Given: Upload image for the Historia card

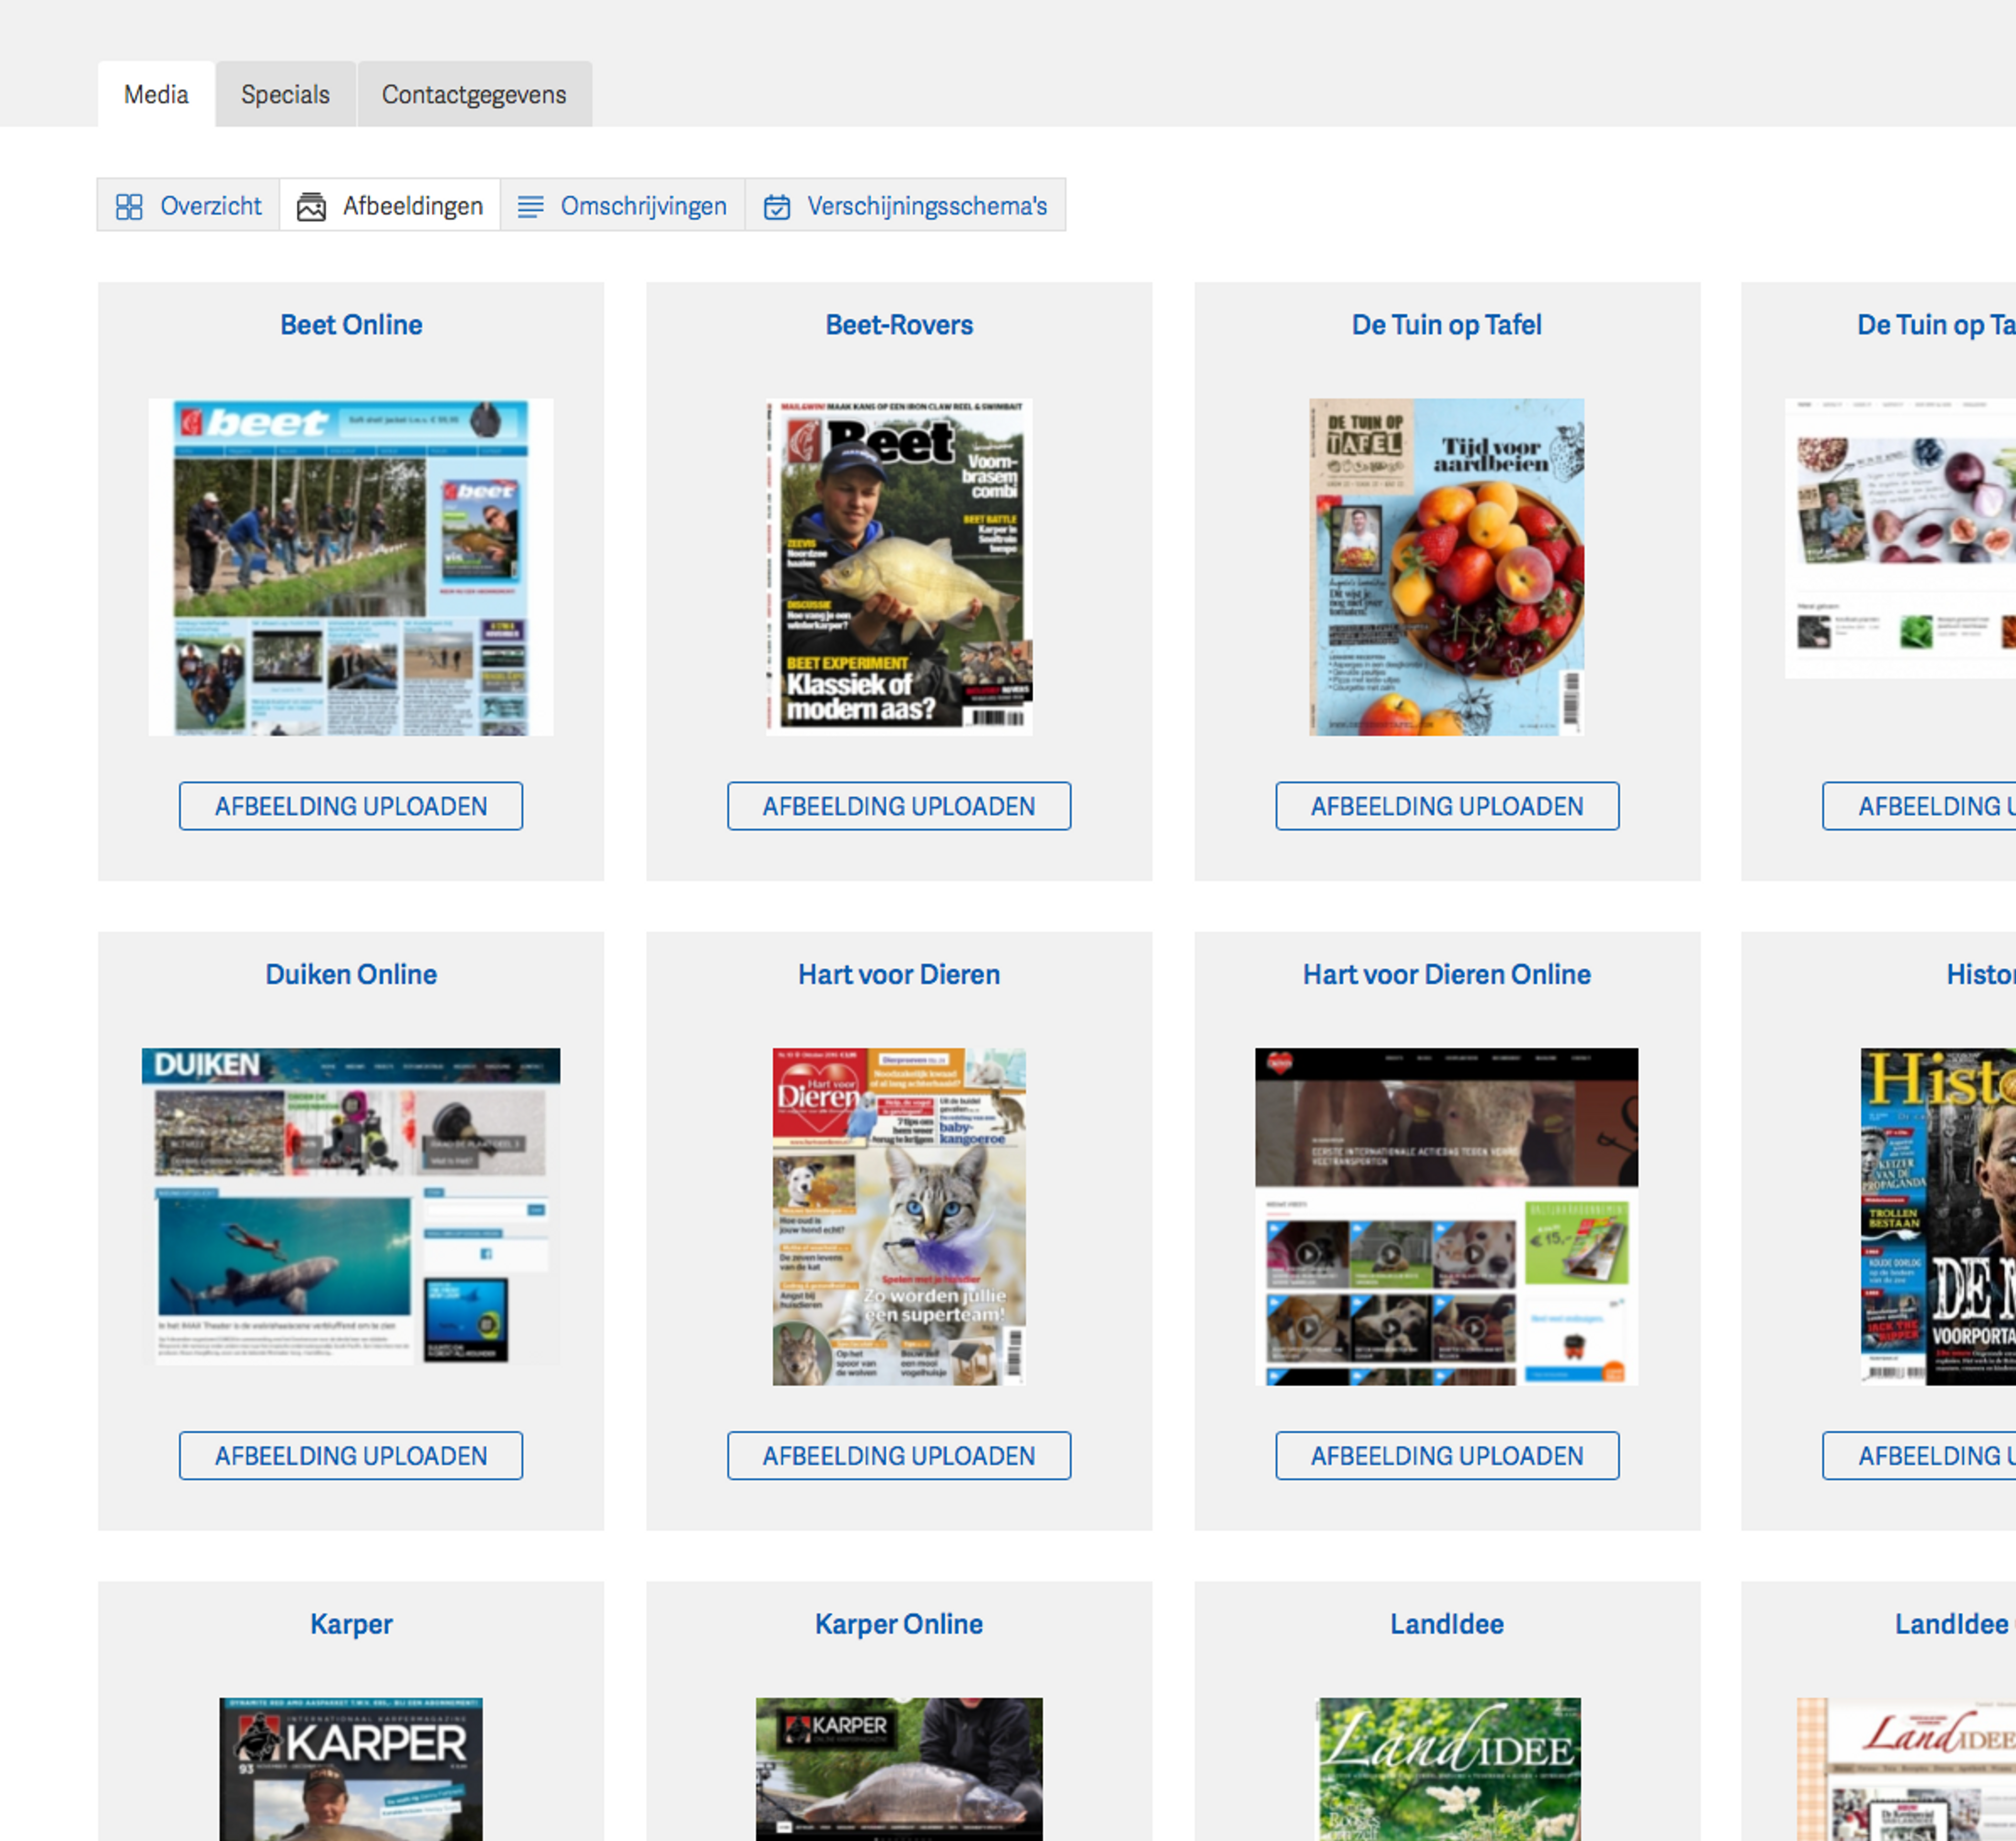Looking at the screenshot, I should (x=1919, y=1456).
